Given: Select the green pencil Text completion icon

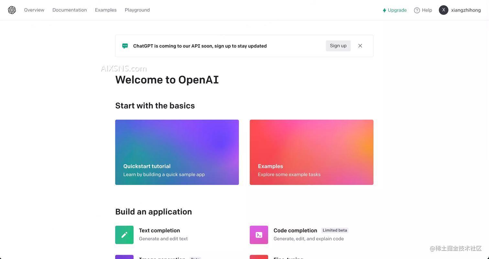Looking at the screenshot, I should click(x=124, y=234).
